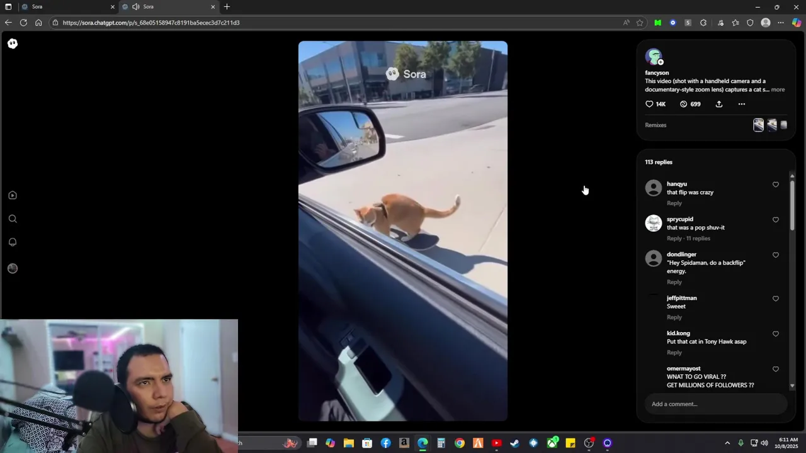The image size is (806, 453).
Task: Open notifications bell in Sora sidebar
Action: pyautogui.click(x=13, y=242)
